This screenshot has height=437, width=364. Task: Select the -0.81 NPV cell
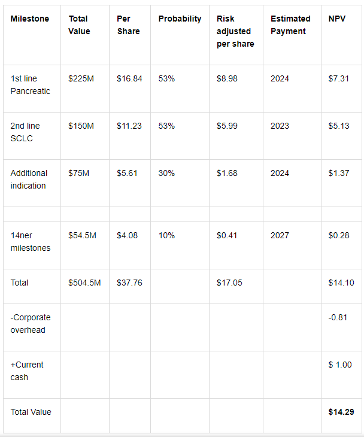(x=338, y=317)
